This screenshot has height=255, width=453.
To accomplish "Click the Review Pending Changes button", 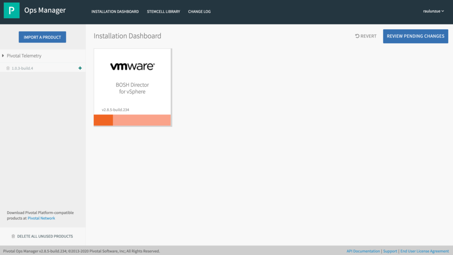I will coord(415,36).
